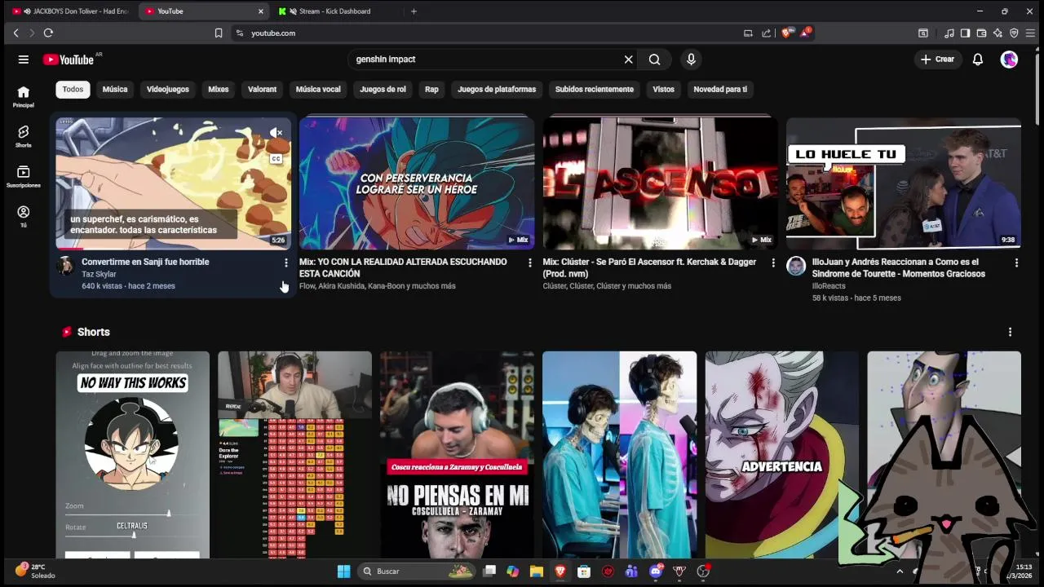Open Principal in the left sidebar
Screen dimensions: 1044x587
pos(24,97)
